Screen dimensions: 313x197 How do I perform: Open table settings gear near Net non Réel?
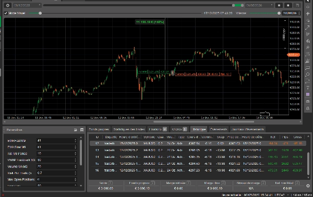(x=308, y=186)
